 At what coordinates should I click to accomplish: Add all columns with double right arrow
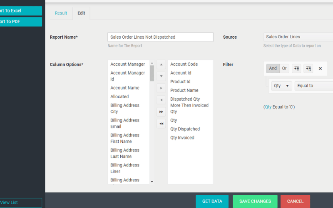pos(161,112)
